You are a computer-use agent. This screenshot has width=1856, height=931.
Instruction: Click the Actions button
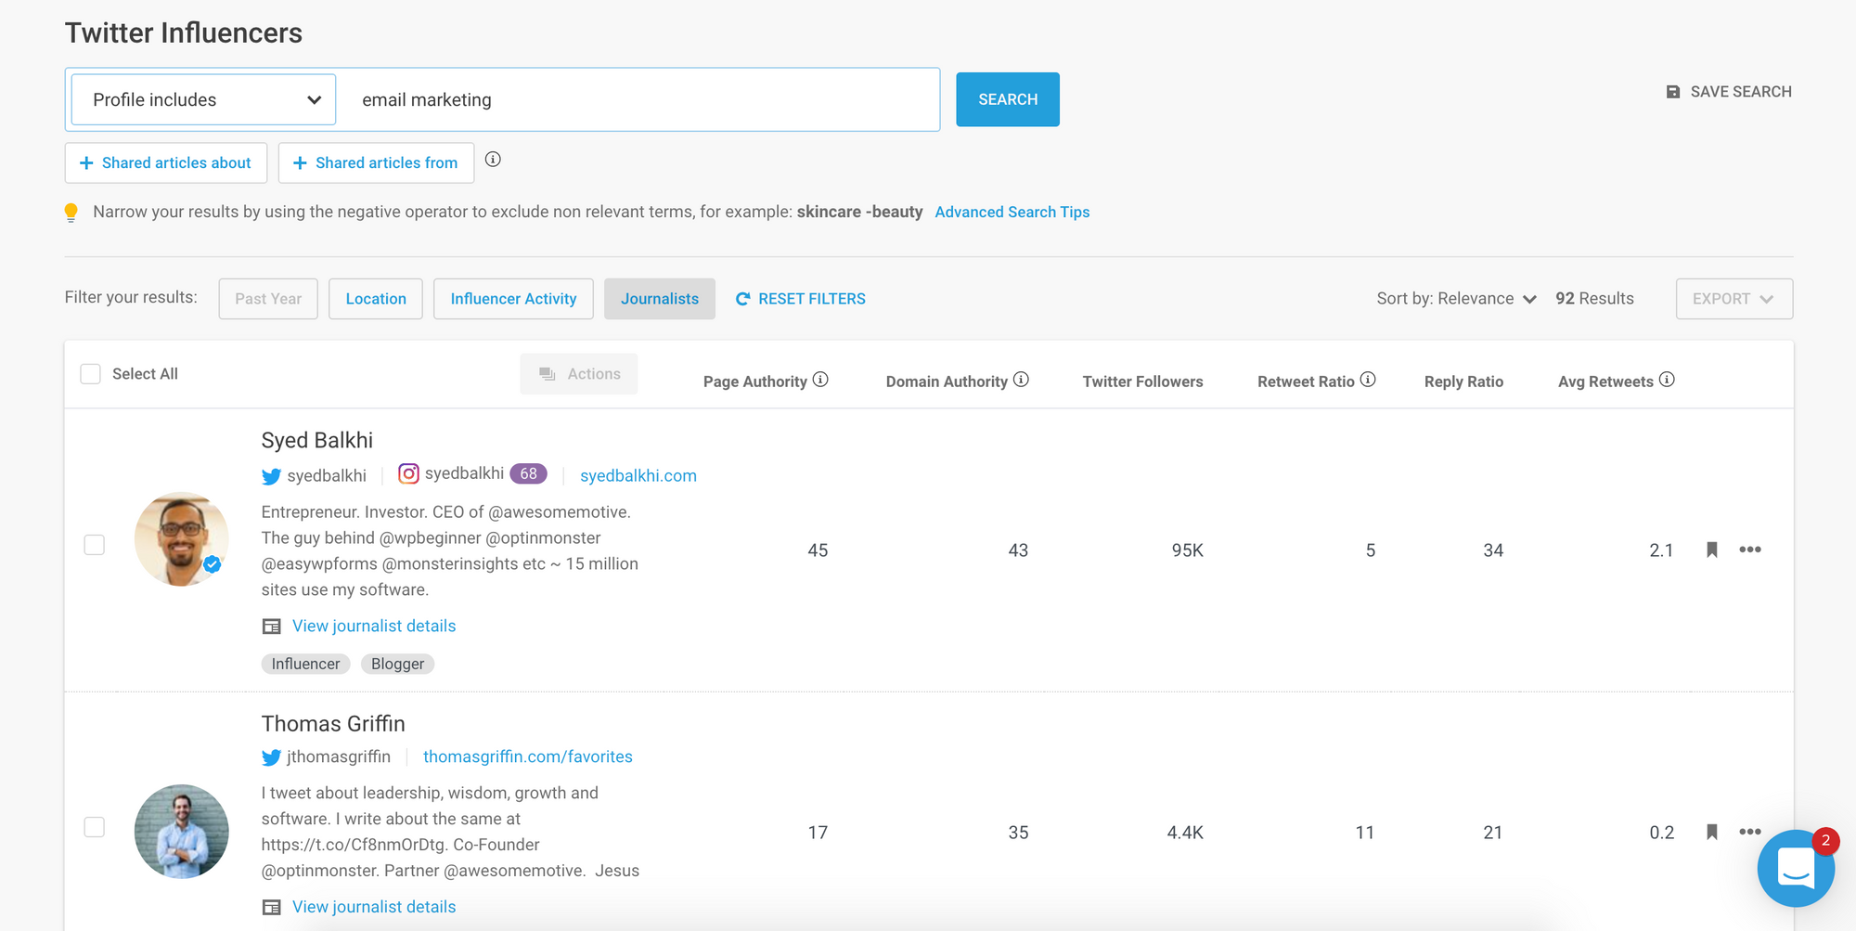coord(579,374)
